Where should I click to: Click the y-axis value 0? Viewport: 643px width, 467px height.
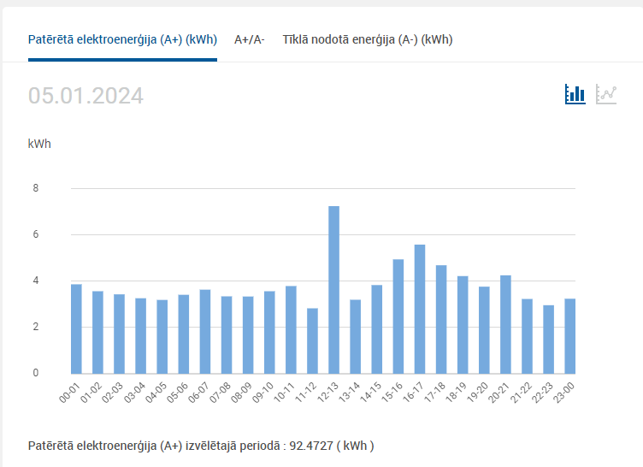pos(36,373)
